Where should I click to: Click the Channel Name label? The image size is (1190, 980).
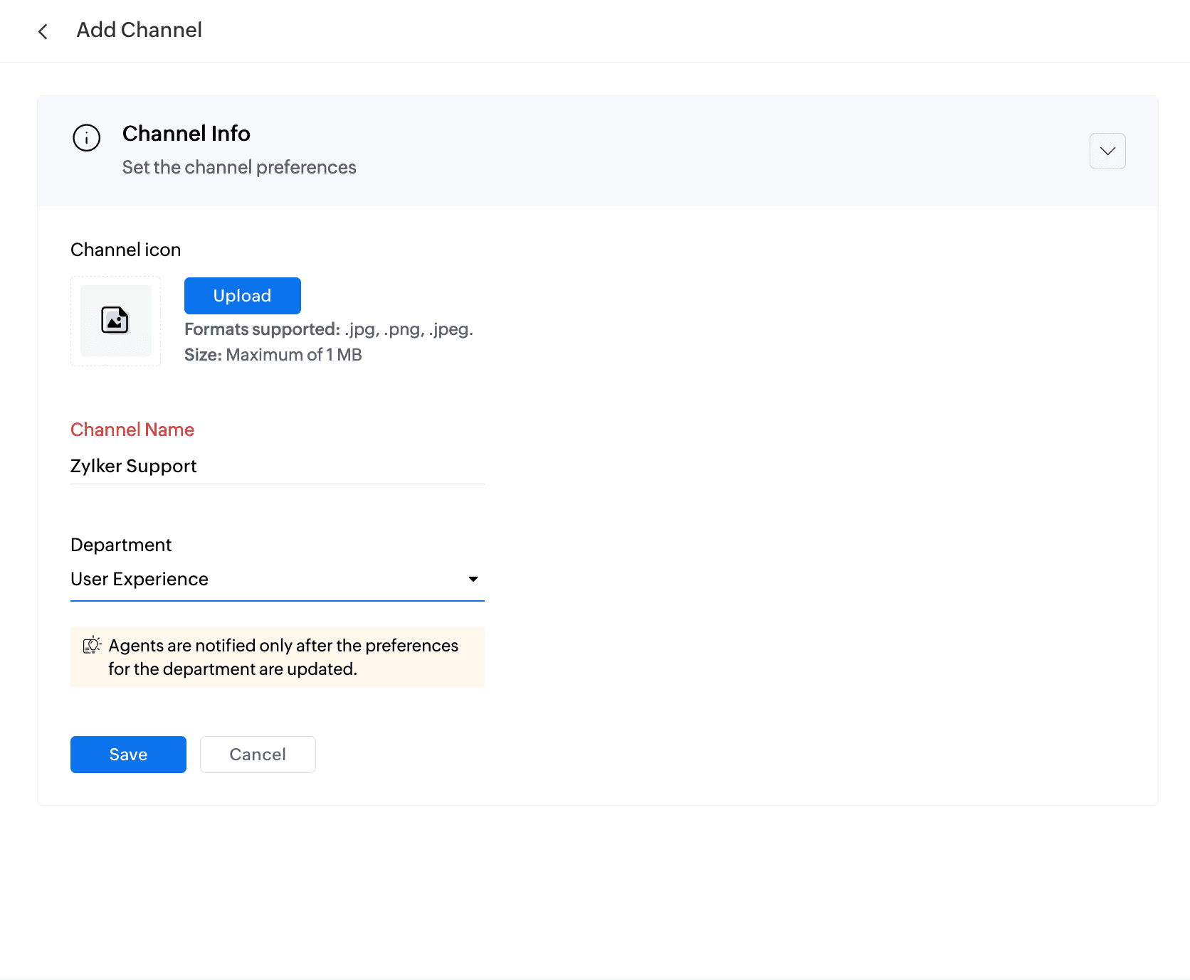[132, 430]
